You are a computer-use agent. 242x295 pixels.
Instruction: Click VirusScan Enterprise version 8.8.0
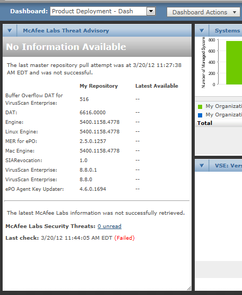click(86, 180)
